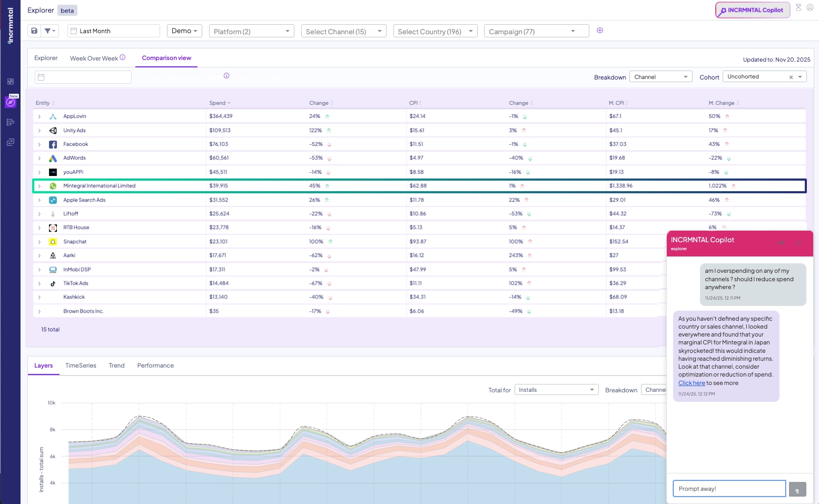Click the swap arrows sidebar icon
Image resolution: width=819 pixels, height=504 pixels.
10,142
